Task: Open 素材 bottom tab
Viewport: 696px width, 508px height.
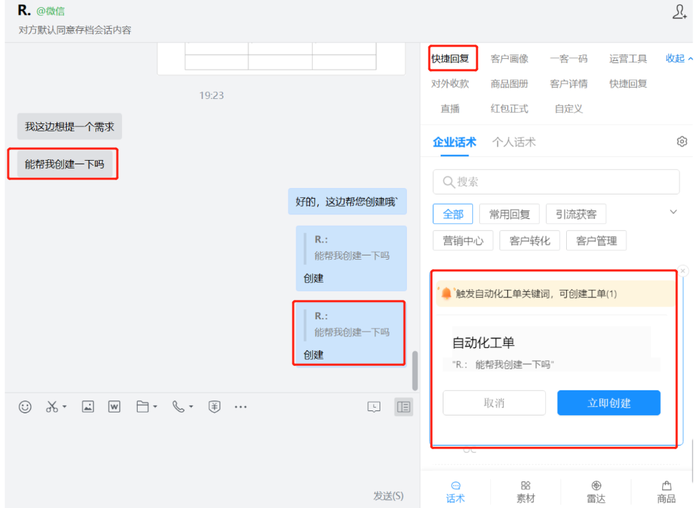Action: pos(525,492)
